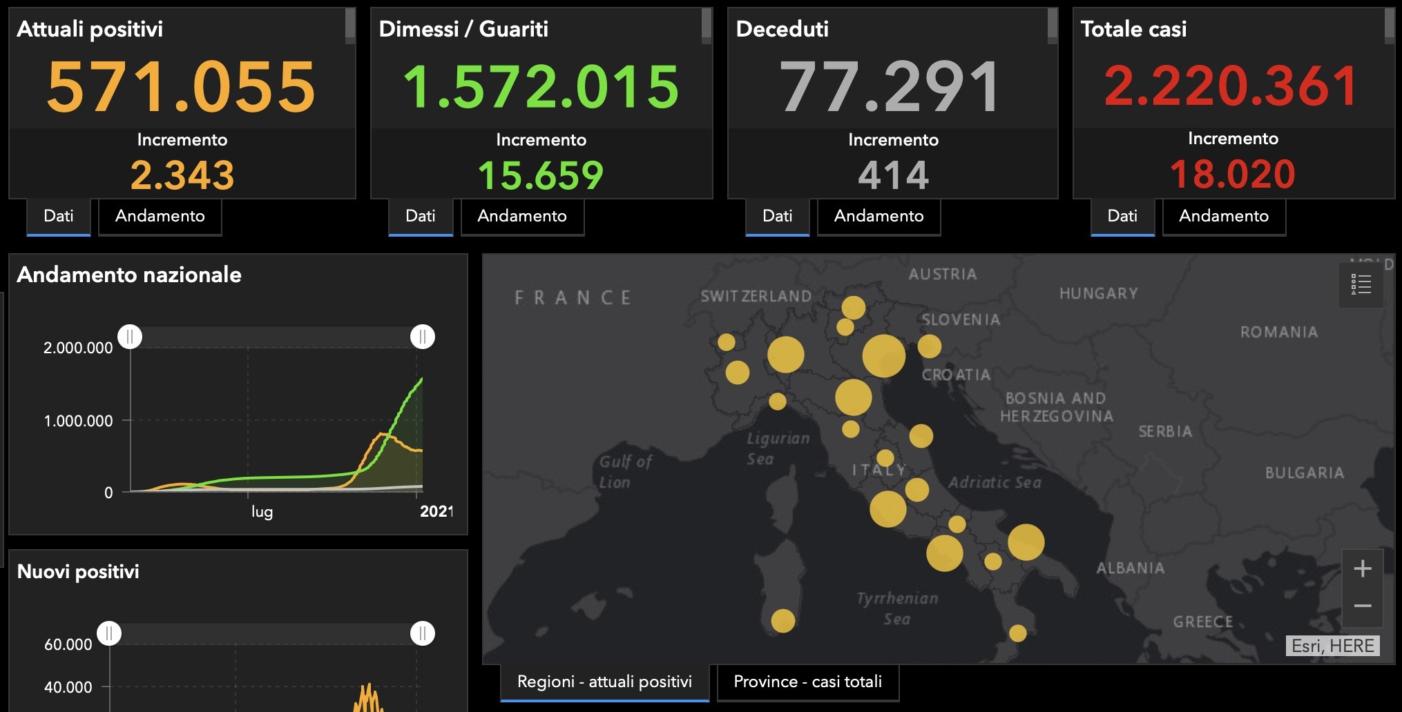The image size is (1402, 712).
Task: Click the Lazio region bubble near Rome
Action: click(x=887, y=509)
